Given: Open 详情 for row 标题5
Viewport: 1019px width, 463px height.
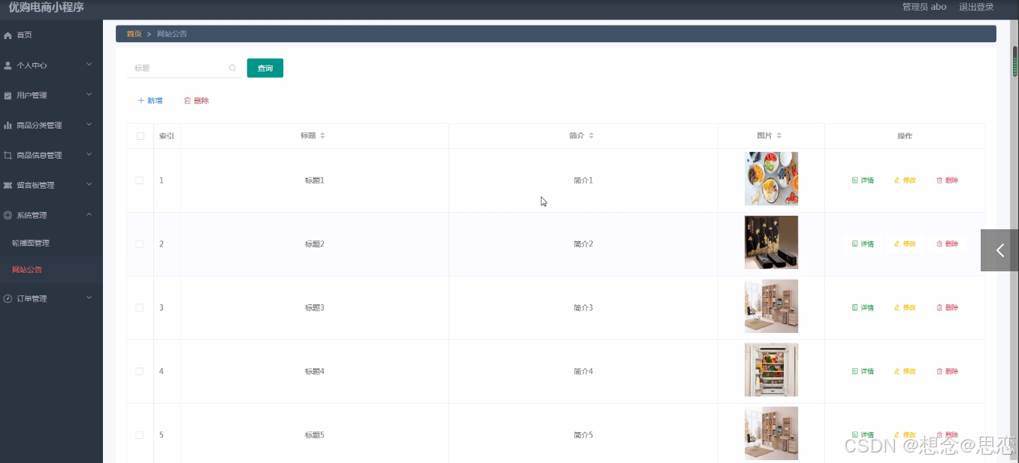Looking at the screenshot, I should (863, 435).
